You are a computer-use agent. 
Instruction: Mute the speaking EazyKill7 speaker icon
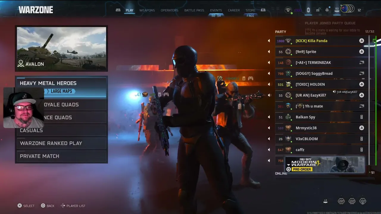coord(269,95)
